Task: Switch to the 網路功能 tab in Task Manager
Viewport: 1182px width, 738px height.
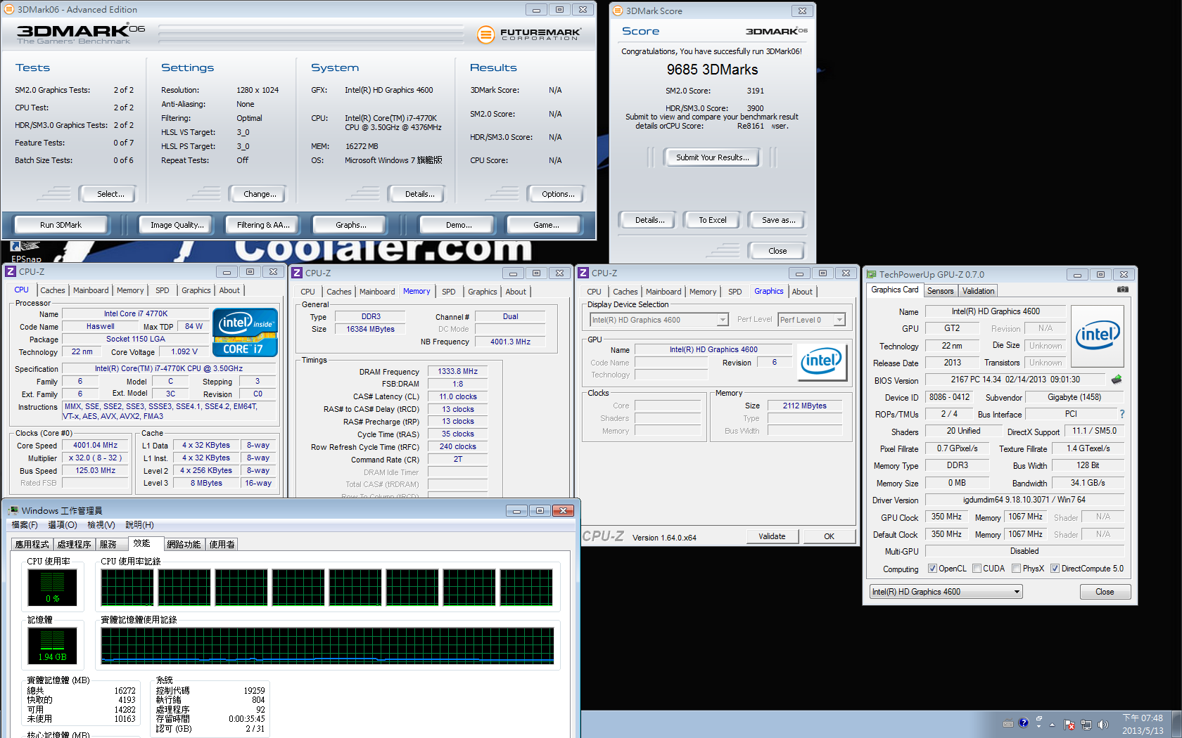Action: pos(184,545)
